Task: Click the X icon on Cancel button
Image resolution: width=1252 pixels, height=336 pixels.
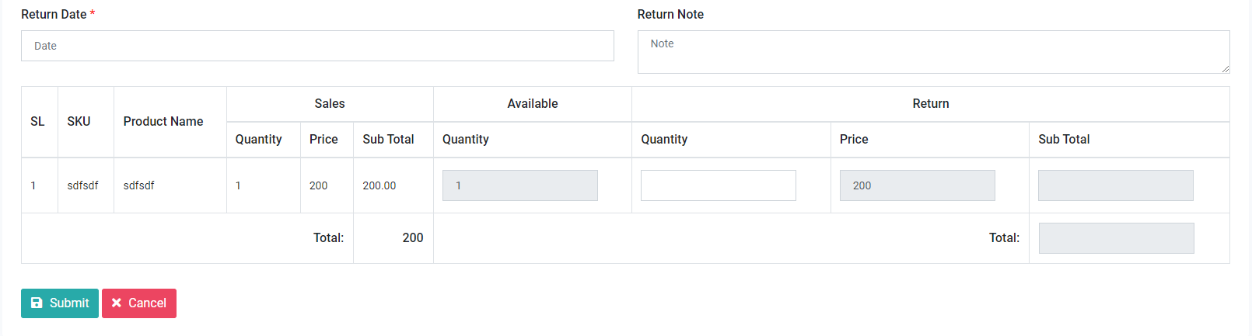Action: (x=117, y=303)
